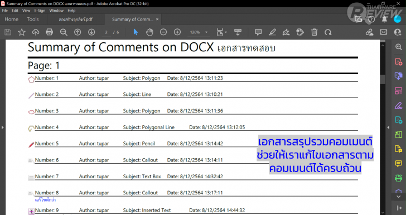
Task: Click the Subject: Line comment entry
Action: click(137, 95)
